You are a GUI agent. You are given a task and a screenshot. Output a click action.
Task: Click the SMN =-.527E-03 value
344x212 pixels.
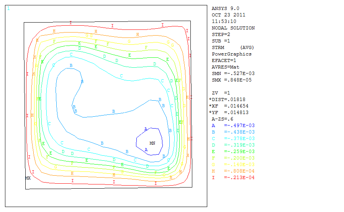click(x=233, y=73)
